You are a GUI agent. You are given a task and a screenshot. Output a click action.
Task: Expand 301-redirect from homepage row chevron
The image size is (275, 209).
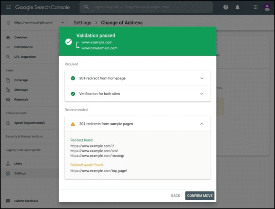202,78
